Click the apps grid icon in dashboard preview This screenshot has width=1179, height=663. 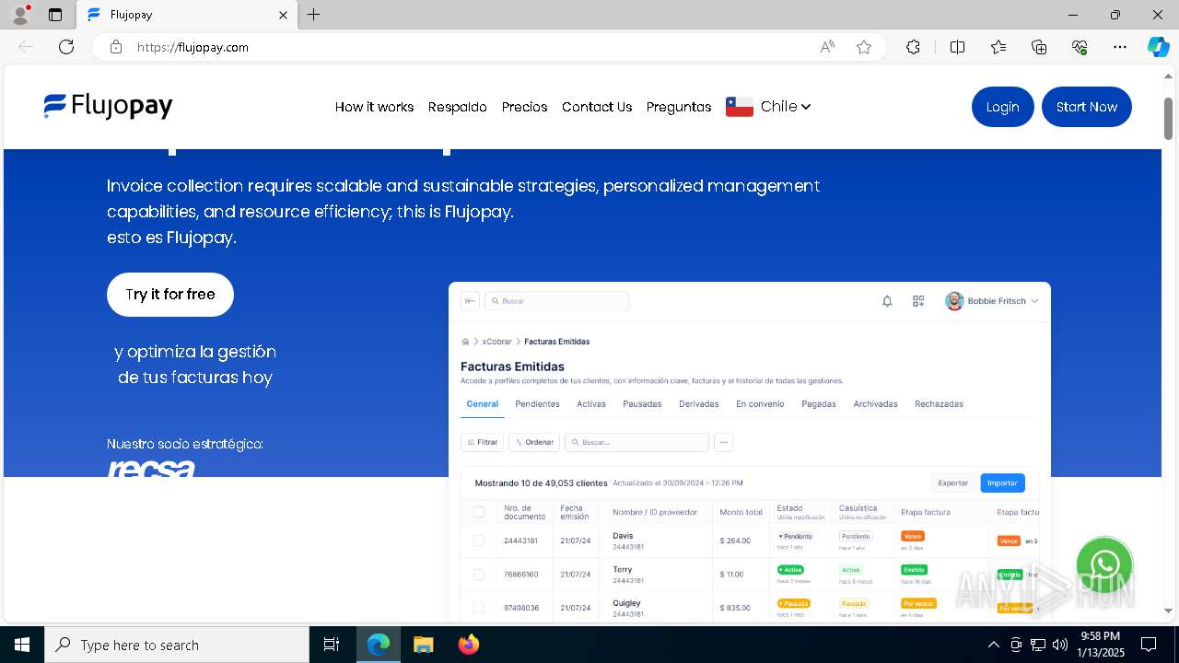pos(918,301)
